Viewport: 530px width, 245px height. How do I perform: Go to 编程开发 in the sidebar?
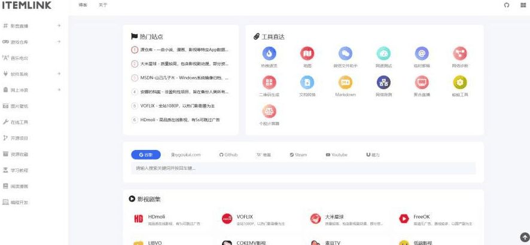[x=15, y=203]
